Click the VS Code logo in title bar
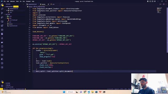Image resolution: width=168 pixels, height=94 pixels. 2,1
